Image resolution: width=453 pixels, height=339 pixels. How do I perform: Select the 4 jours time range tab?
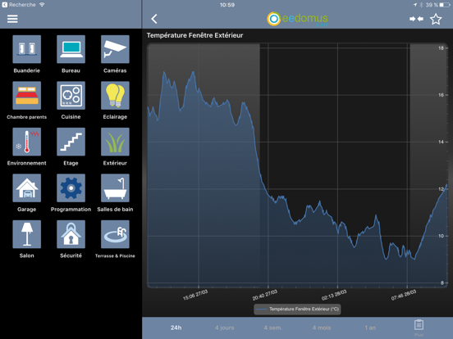(225, 328)
